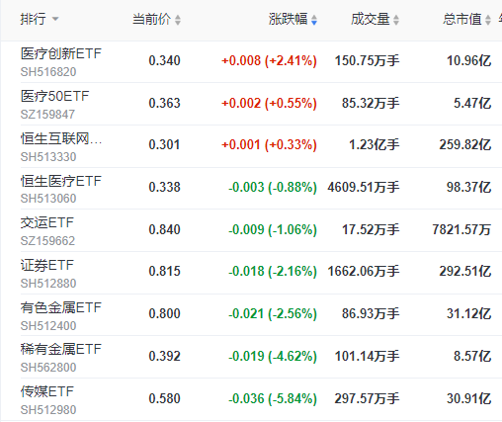
Task: Click change -0.018 (-2.16%)
Action: pos(273,271)
